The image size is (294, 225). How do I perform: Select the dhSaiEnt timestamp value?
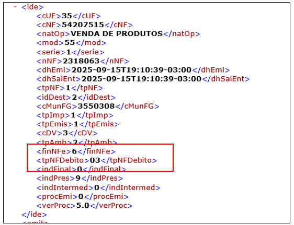point(141,79)
